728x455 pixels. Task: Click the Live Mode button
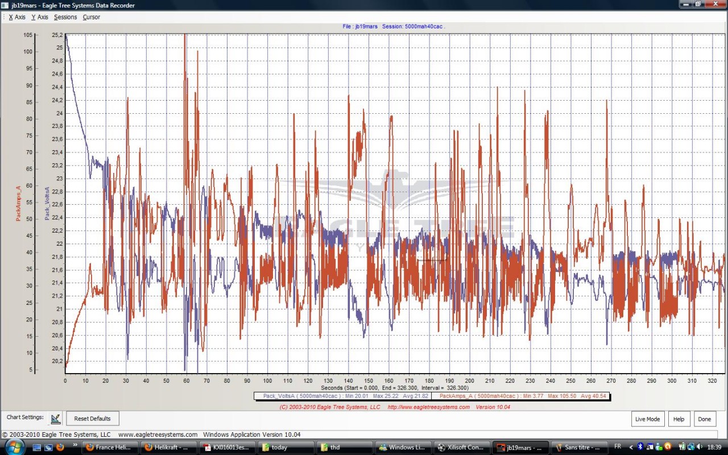click(x=647, y=419)
